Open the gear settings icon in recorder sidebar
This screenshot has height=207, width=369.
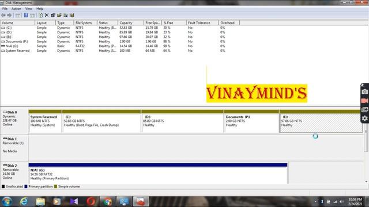364,118
